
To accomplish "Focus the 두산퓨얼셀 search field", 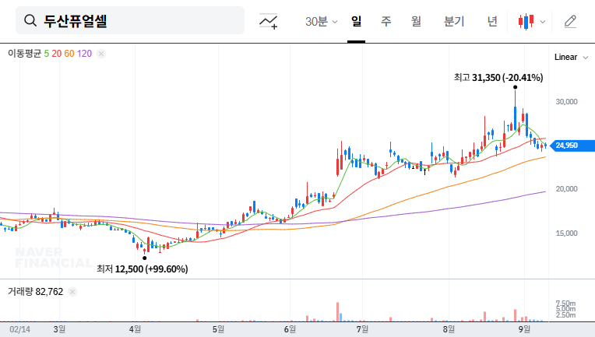I will coord(130,20).
